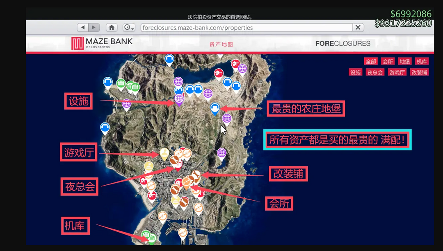
Task: Open the browser history clock dropdown
Action: [129, 27]
